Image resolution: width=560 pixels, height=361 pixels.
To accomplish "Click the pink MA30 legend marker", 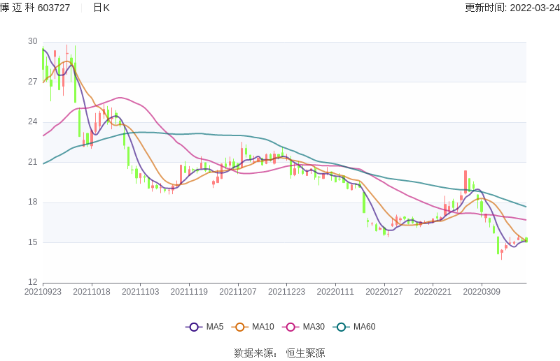I will pyautogui.click(x=290, y=327).
